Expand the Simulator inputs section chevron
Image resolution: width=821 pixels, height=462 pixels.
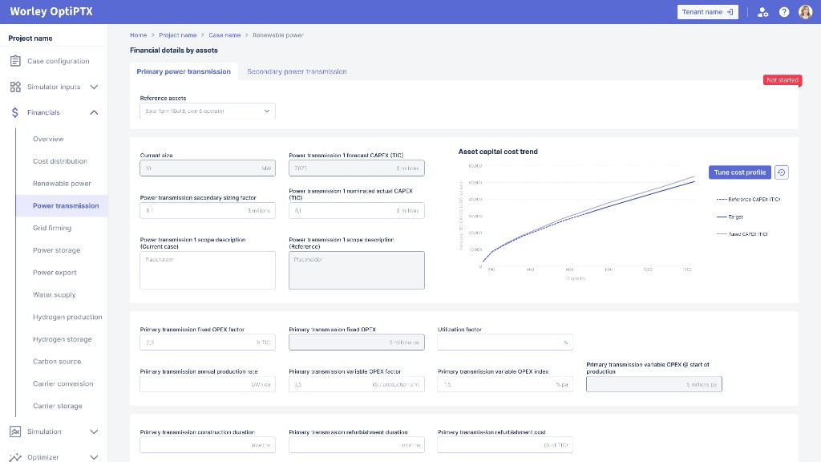tap(95, 87)
